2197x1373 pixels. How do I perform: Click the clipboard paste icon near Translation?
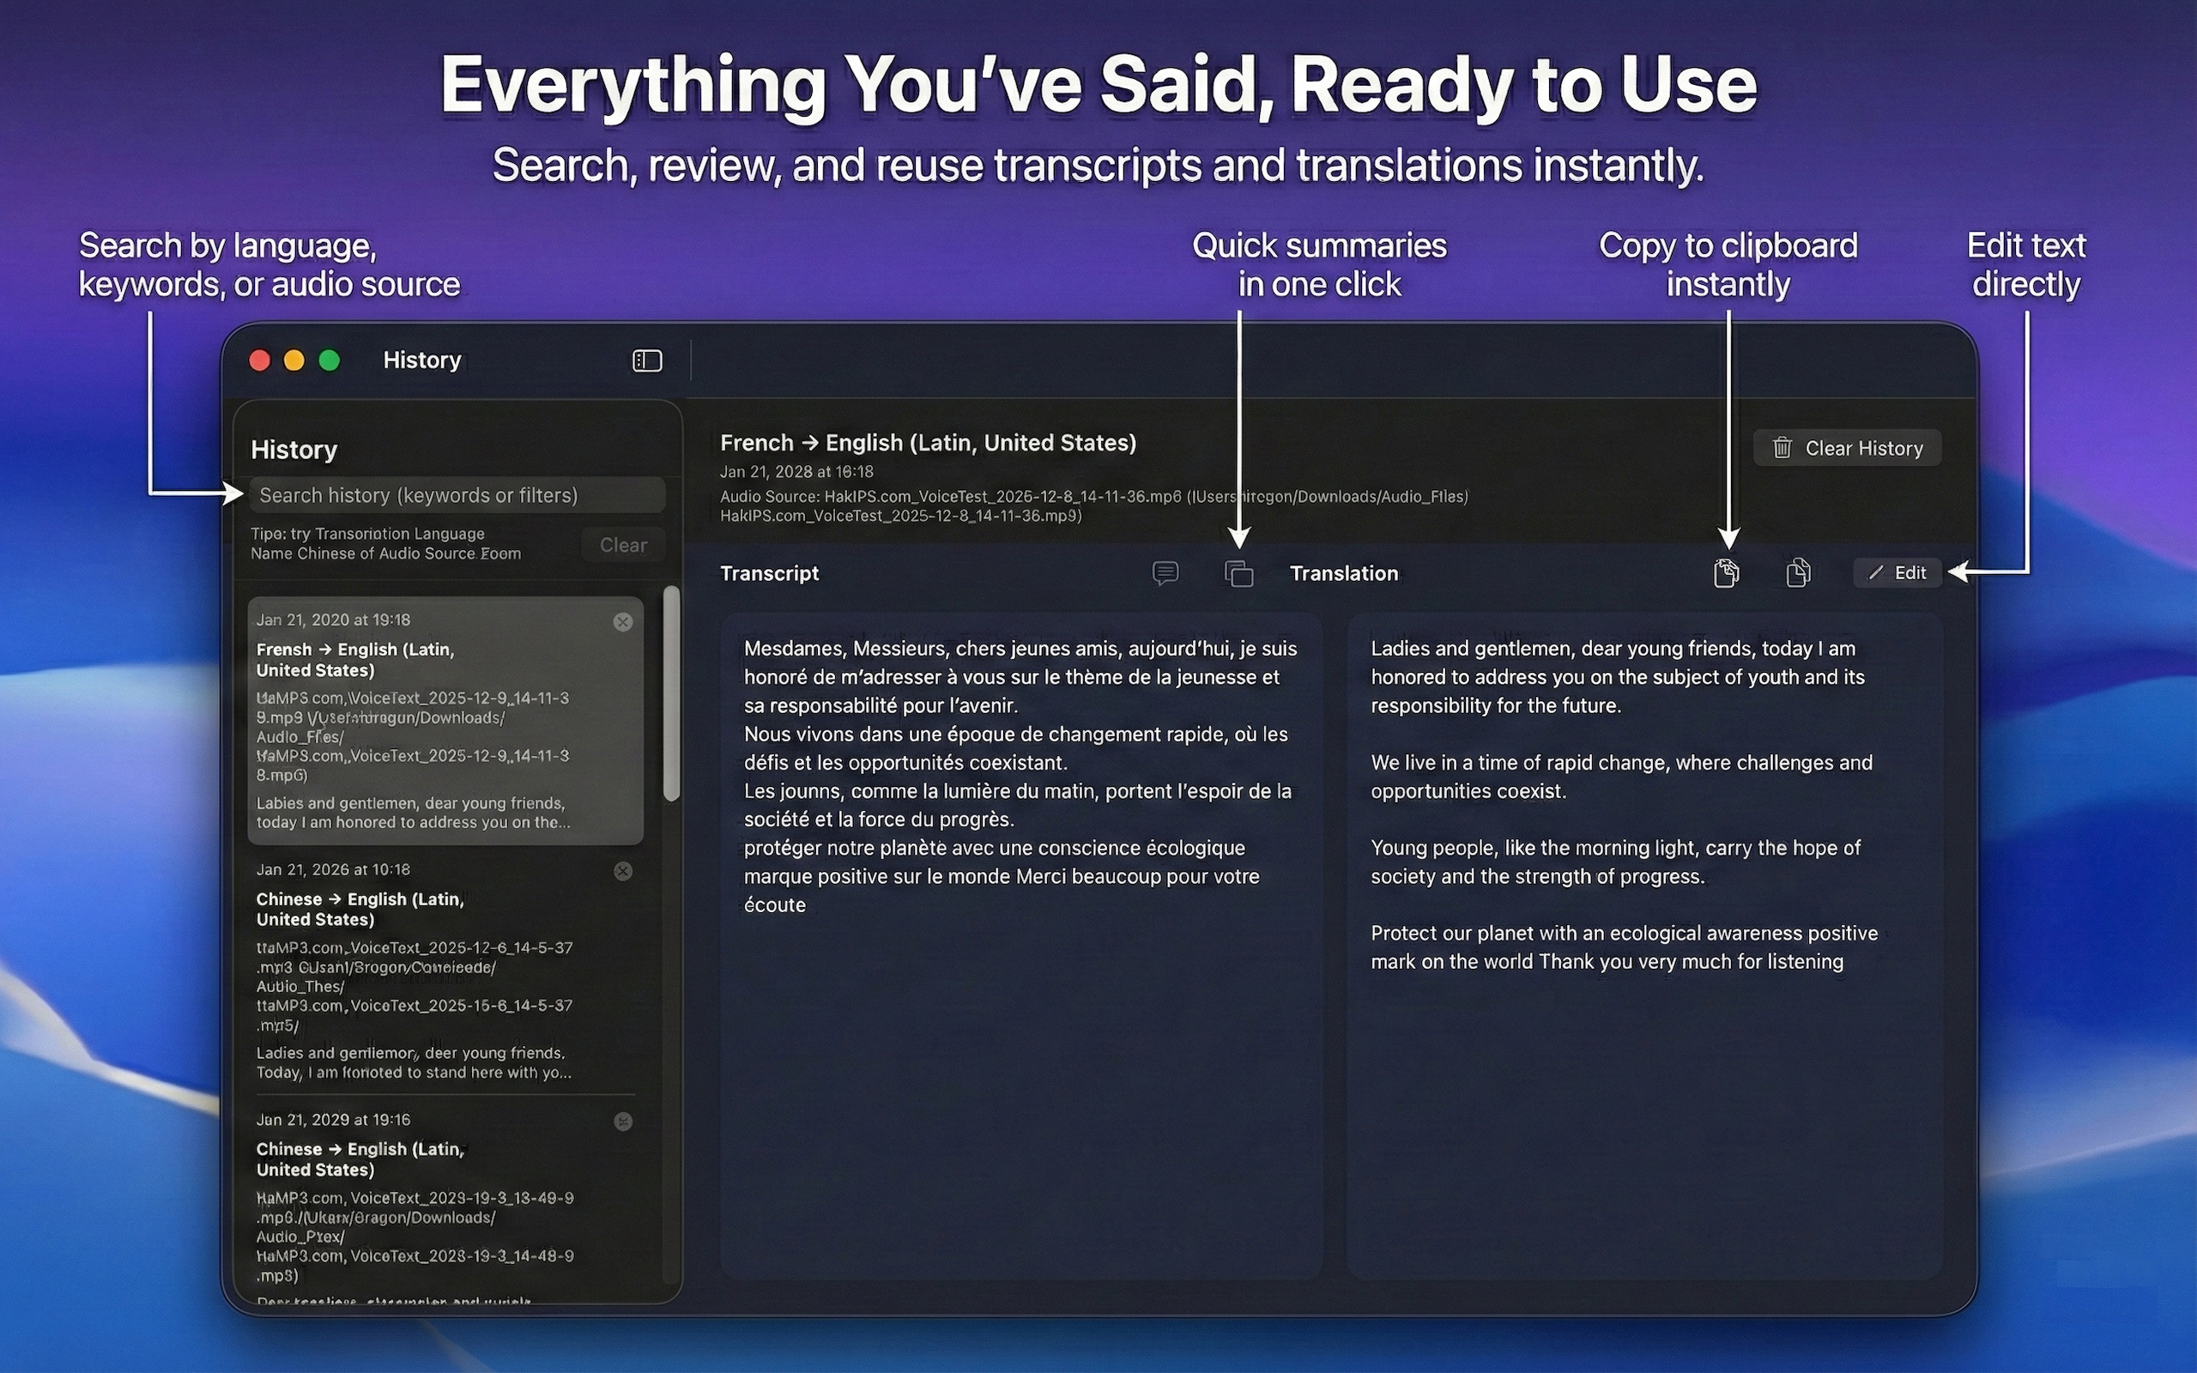coord(1726,573)
